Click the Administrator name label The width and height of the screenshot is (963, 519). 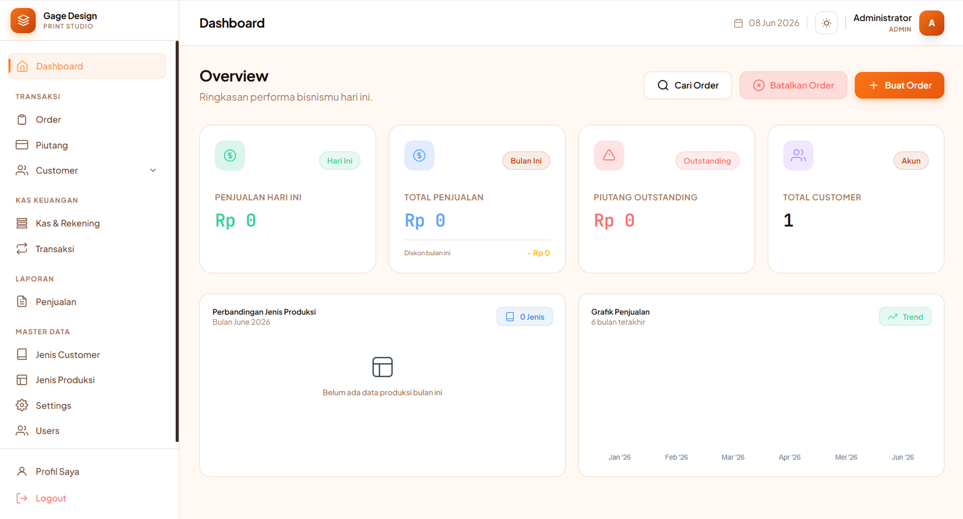pyautogui.click(x=882, y=18)
